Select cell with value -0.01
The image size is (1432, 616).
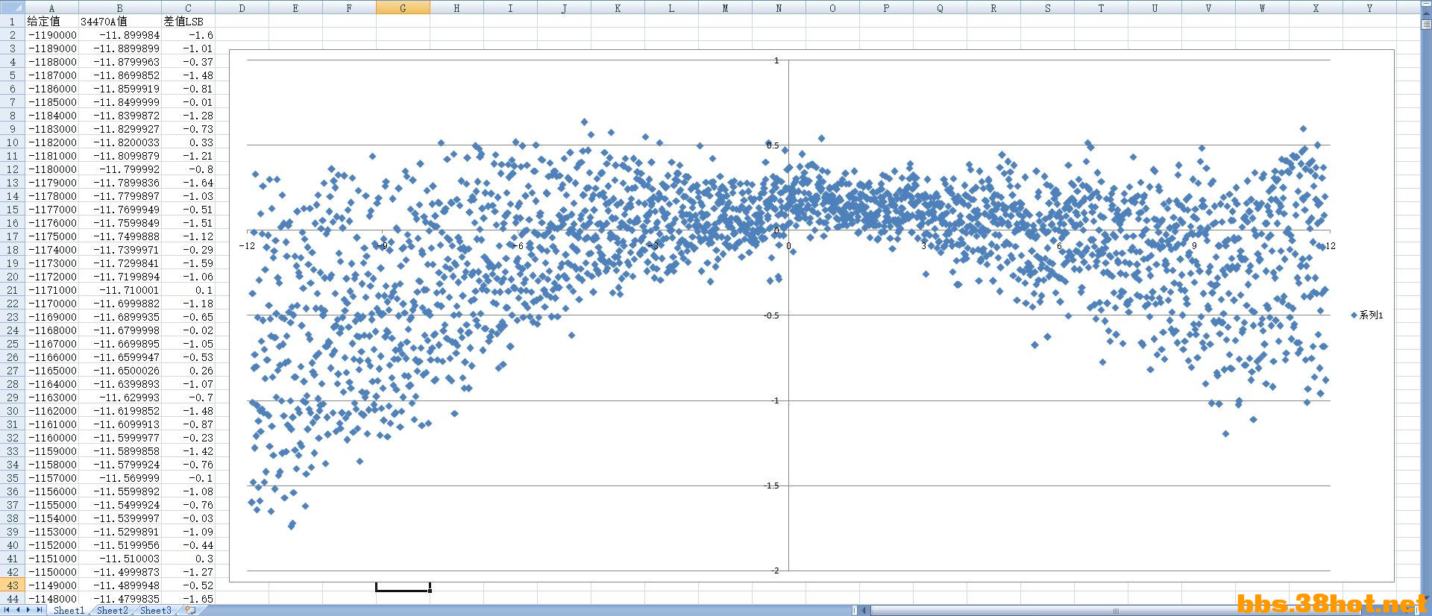(x=188, y=102)
